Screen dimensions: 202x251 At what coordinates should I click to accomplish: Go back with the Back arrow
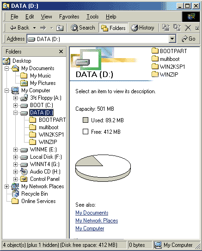click(19, 28)
